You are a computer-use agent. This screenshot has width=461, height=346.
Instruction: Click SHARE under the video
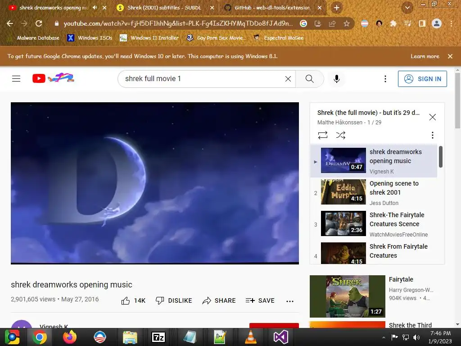(219, 300)
